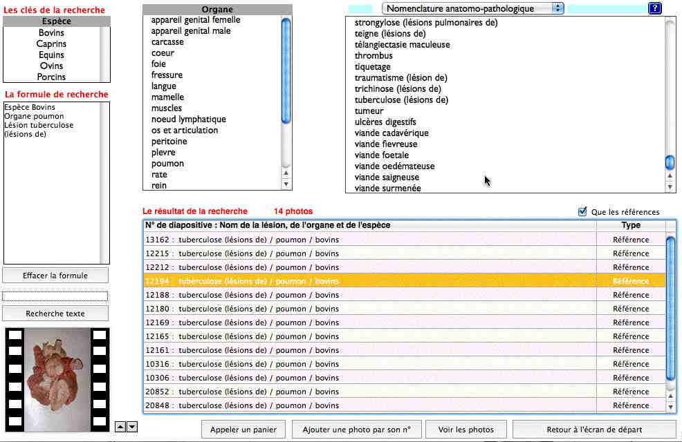
Task: Click the down scroll arrow of the Organe list
Action: [286, 182]
